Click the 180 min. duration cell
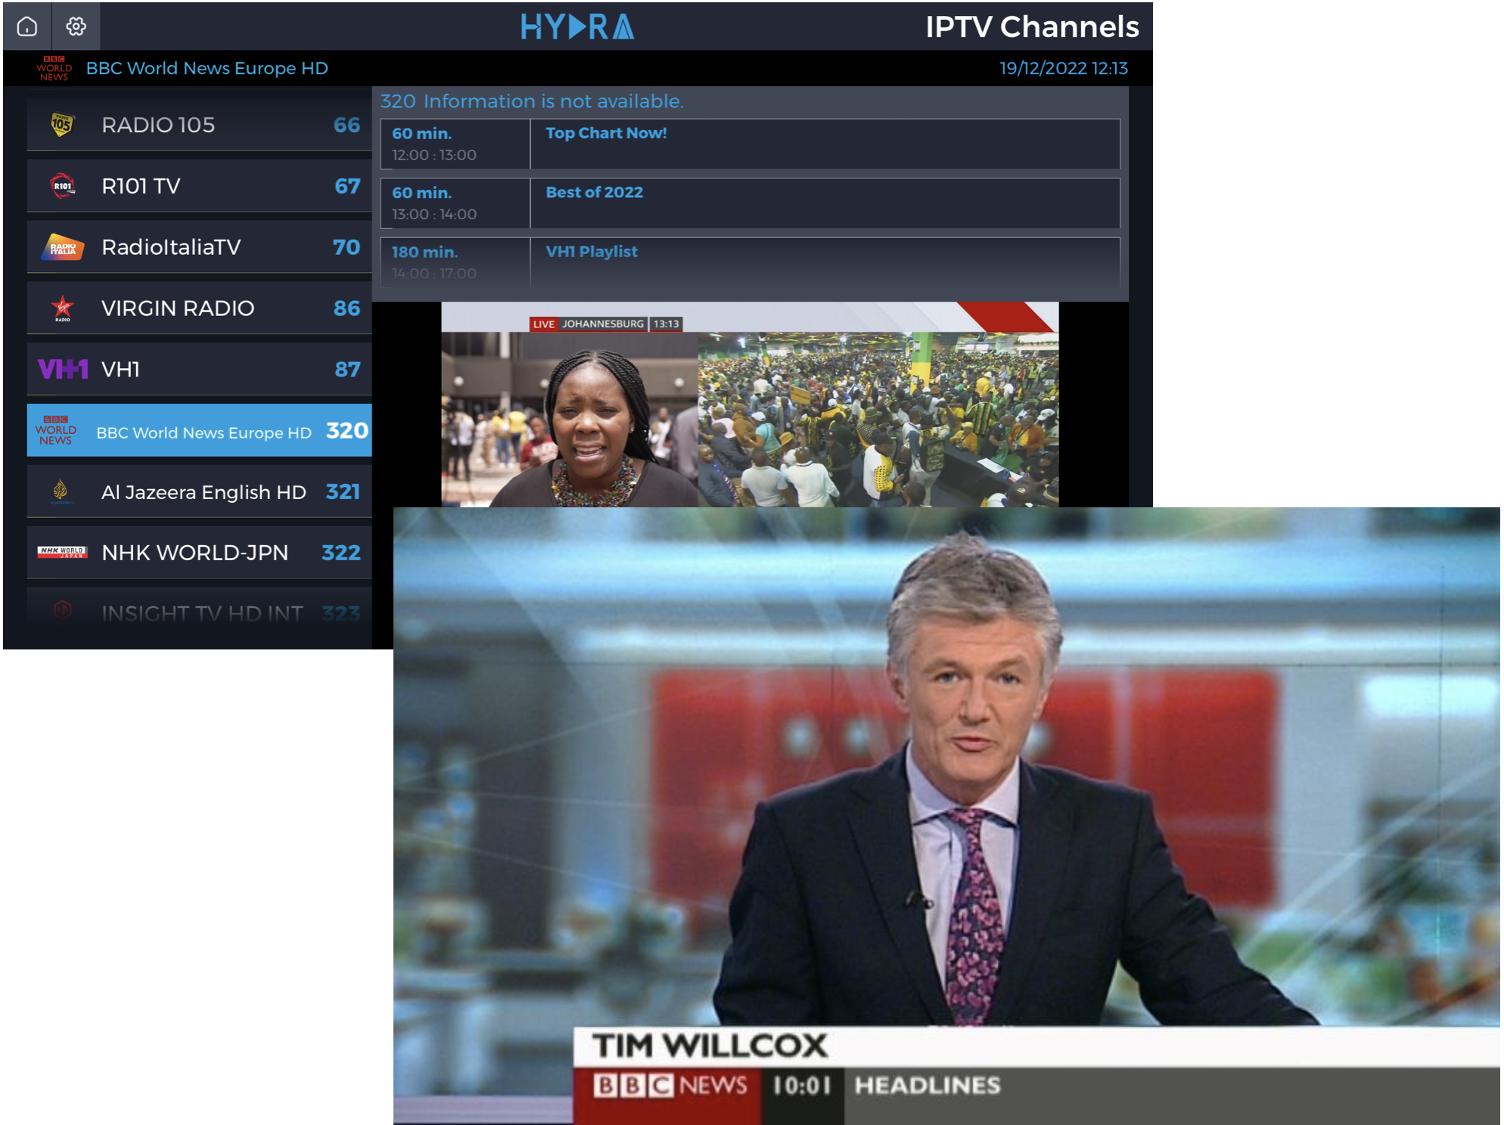Image resolution: width=1504 pixels, height=1125 pixels. (x=424, y=252)
